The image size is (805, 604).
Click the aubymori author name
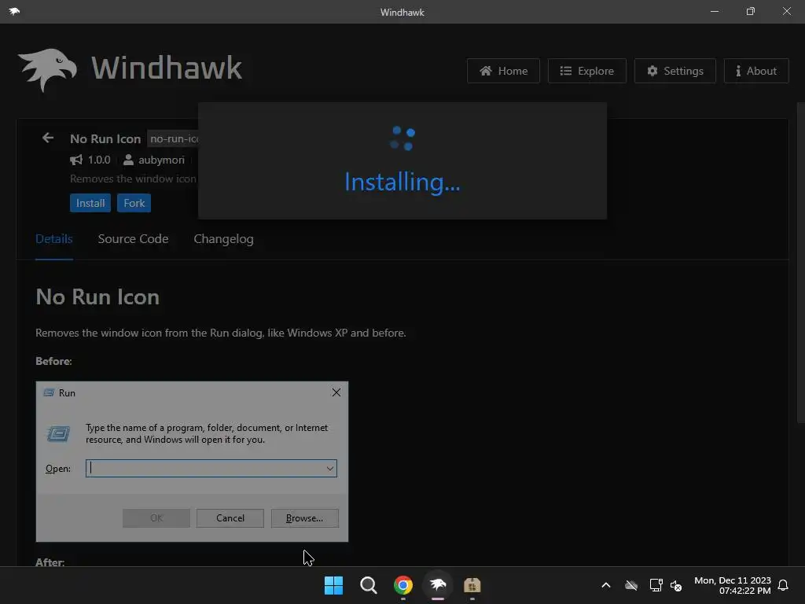tap(161, 160)
